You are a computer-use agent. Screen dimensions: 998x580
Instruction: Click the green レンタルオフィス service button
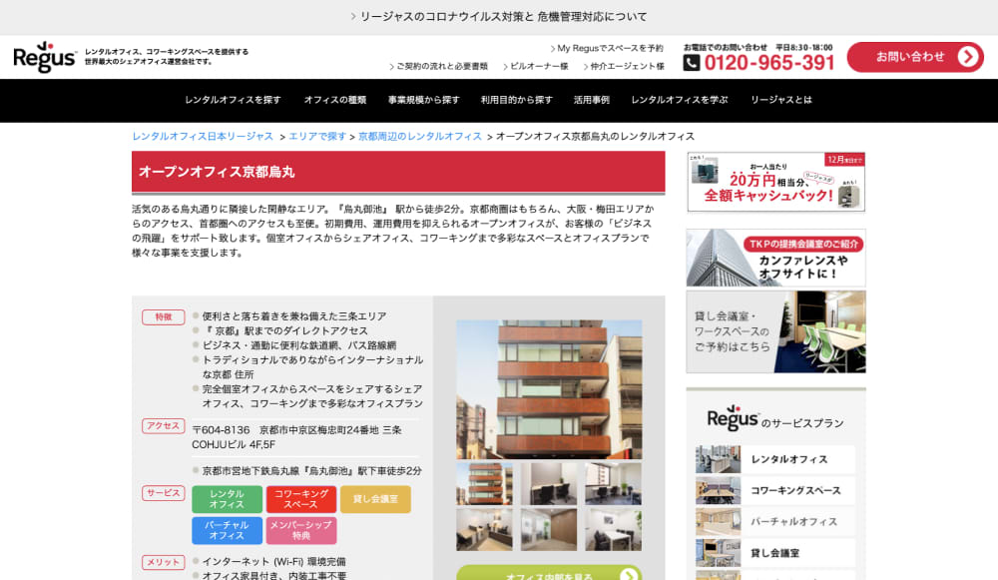[227, 499]
